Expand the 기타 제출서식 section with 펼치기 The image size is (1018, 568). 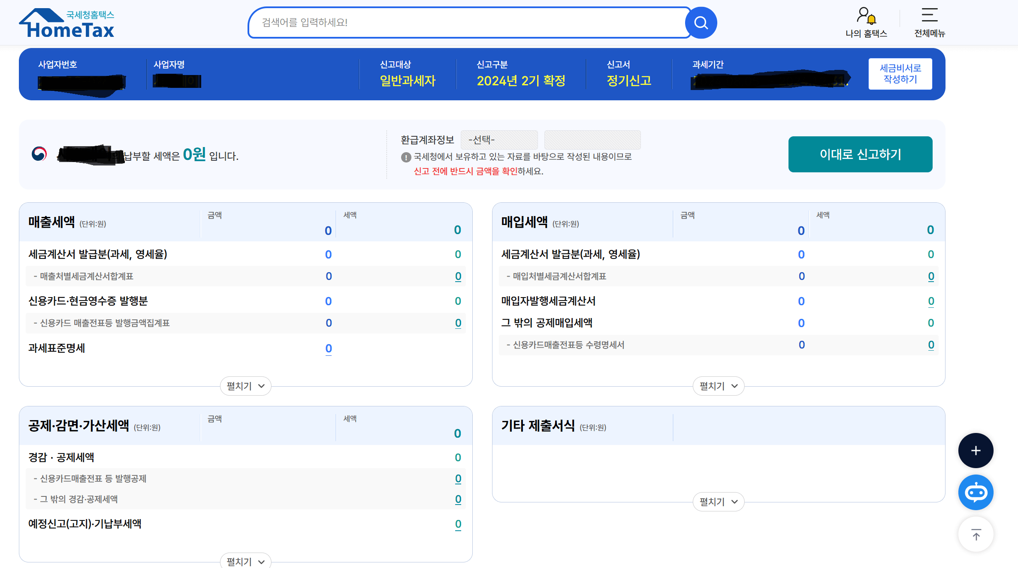tap(718, 502)
